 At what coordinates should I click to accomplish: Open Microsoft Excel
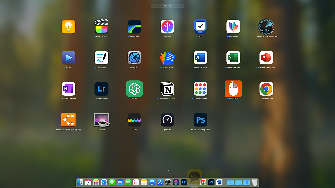click(233, 57)
